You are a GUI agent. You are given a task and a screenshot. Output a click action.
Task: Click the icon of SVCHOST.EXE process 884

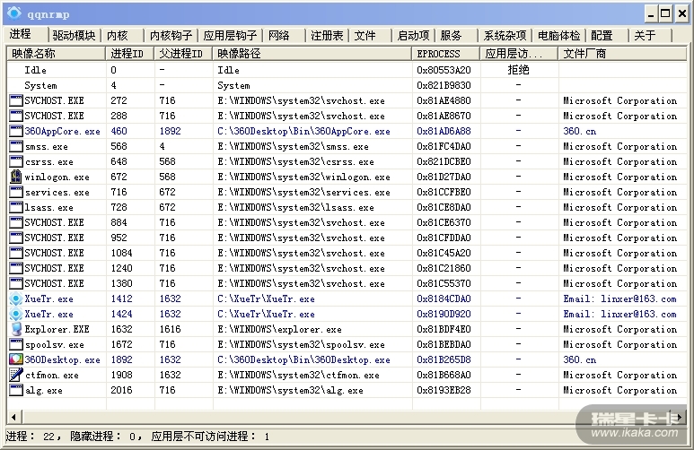(x=16, y=222)
